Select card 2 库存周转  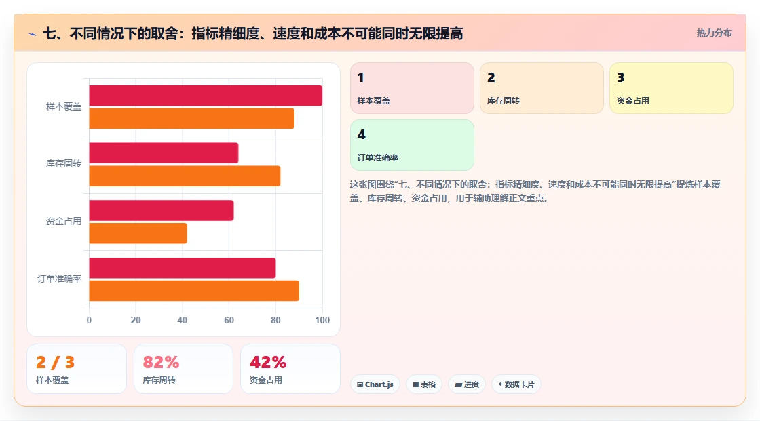coord(541,88)
